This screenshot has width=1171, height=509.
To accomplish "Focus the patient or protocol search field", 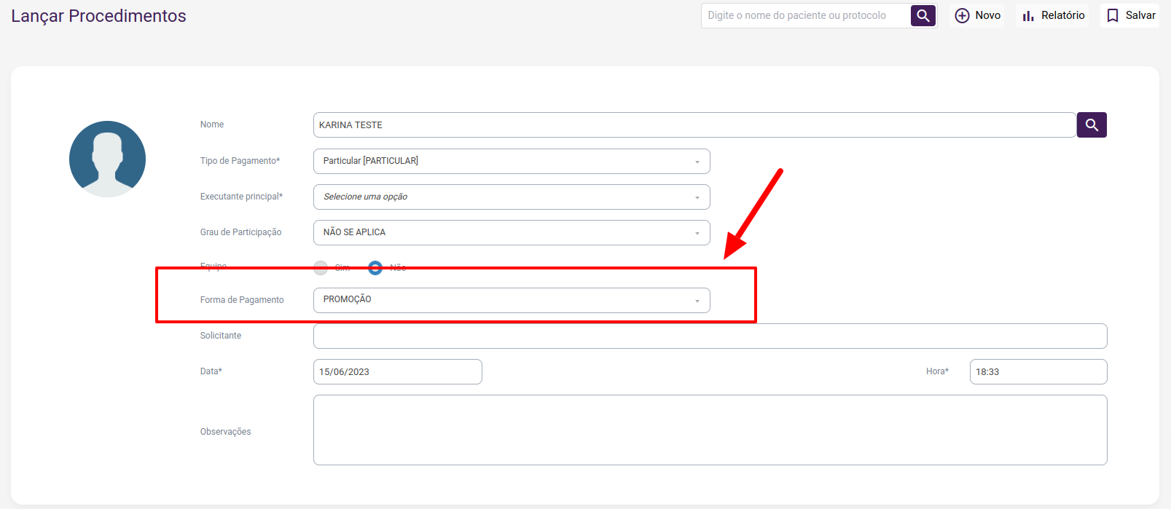I will pos(805,15).
